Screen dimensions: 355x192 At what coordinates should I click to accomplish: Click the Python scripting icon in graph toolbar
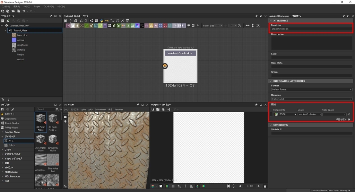pos(101,21)
